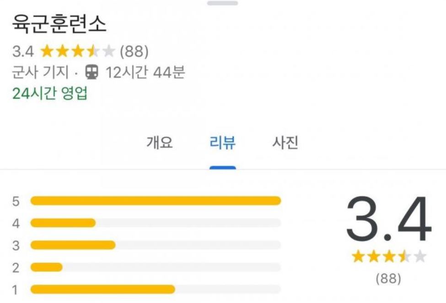Screen dimensions: 446x303
Task: Select the 리뷰 tab
Action: pos(222,142)
